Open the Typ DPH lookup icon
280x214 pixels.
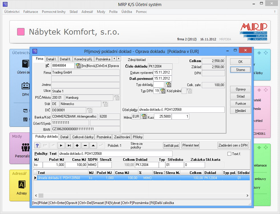[x=163, y=91]
